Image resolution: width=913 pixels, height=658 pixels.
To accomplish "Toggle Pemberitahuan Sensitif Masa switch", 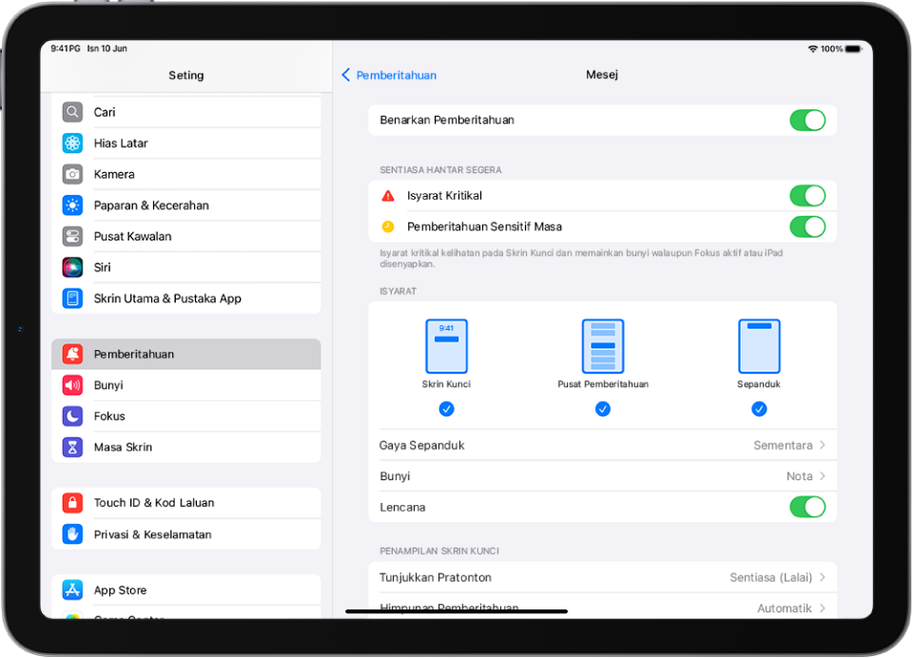I will tap(807, 226).
